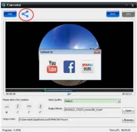
Task: Close the Converter window with X
Action: (132, 5)
